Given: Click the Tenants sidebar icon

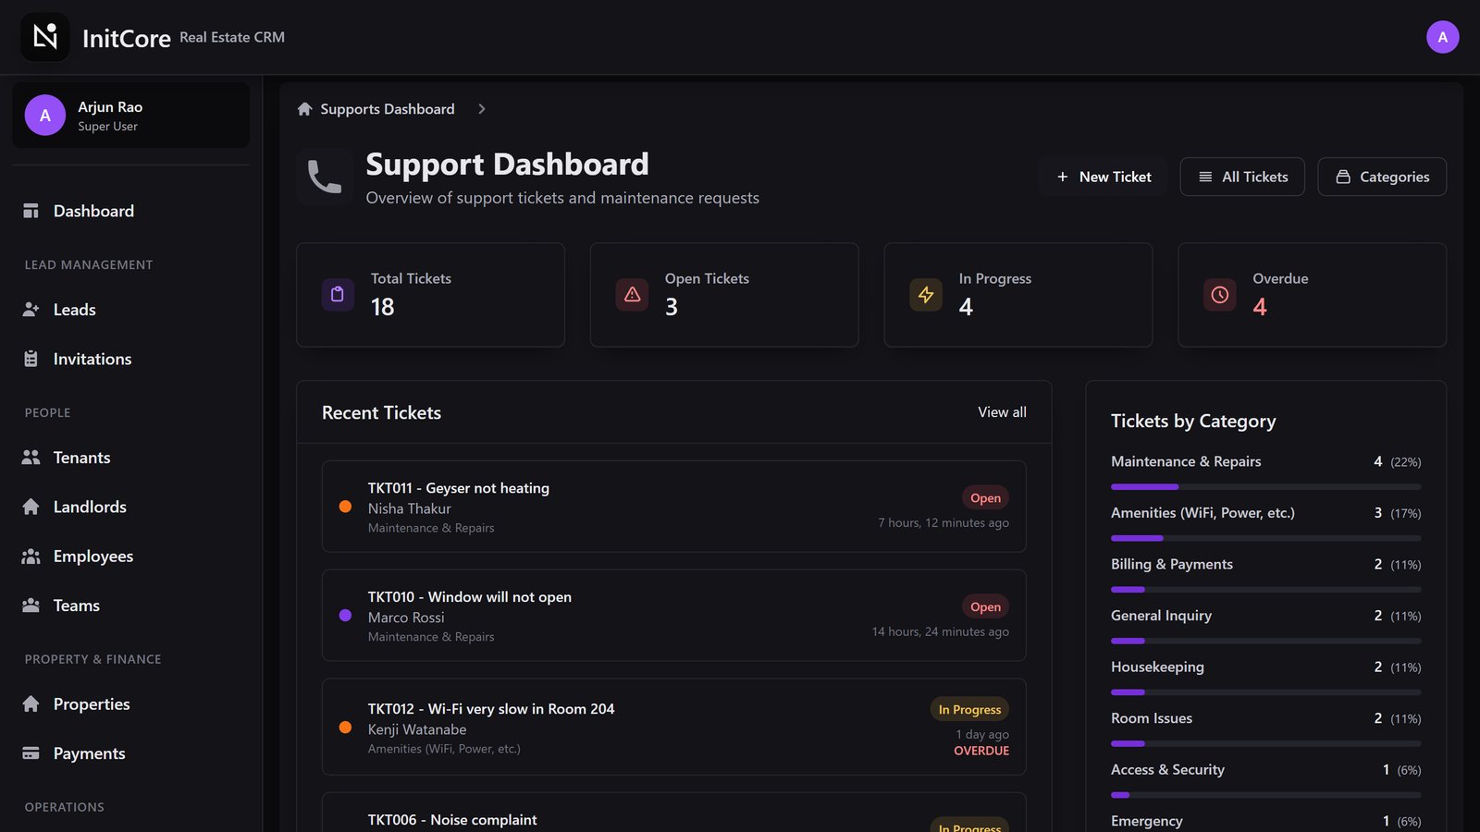Looking at the screenshot, I should [31, 458].
